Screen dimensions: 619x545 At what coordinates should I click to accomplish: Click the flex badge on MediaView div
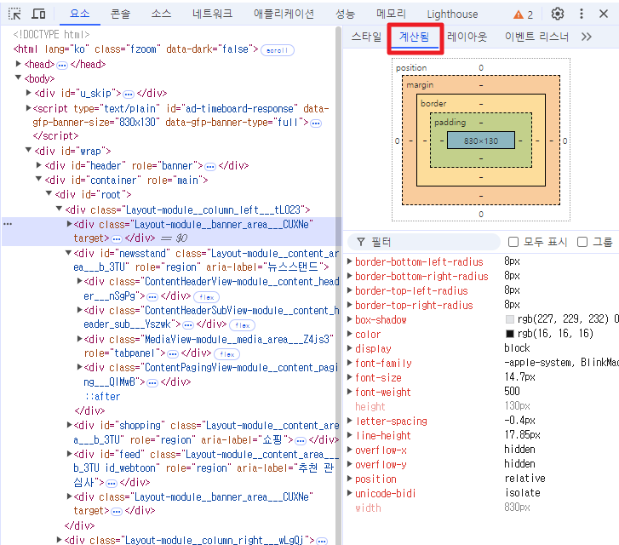coord(227,354)
